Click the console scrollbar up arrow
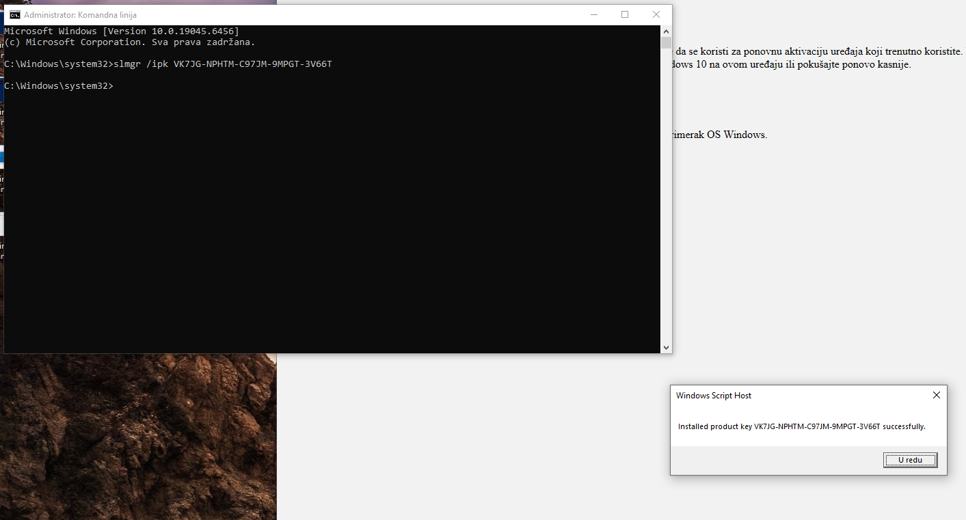The height and width of the screenshot is (520, 966). (x=666, y=31)
